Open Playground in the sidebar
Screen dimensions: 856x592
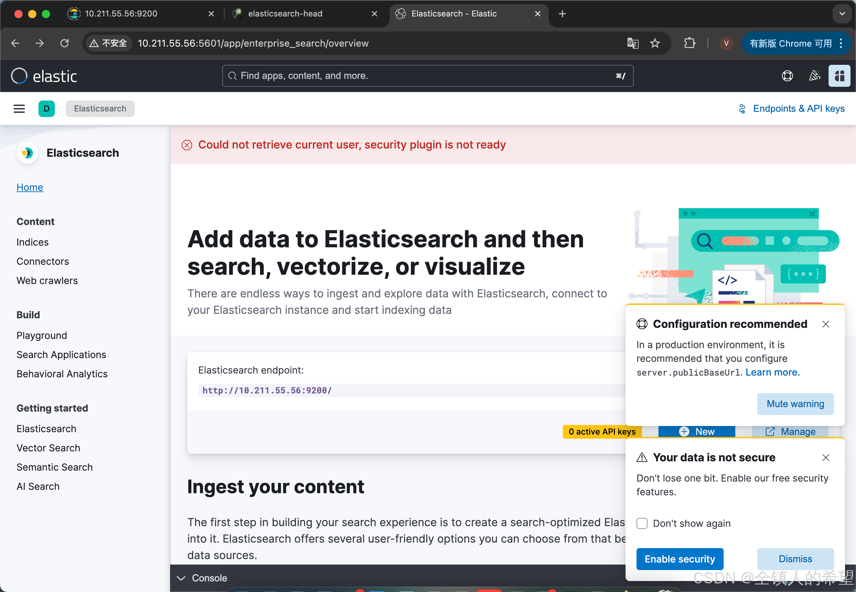(42, 336)
